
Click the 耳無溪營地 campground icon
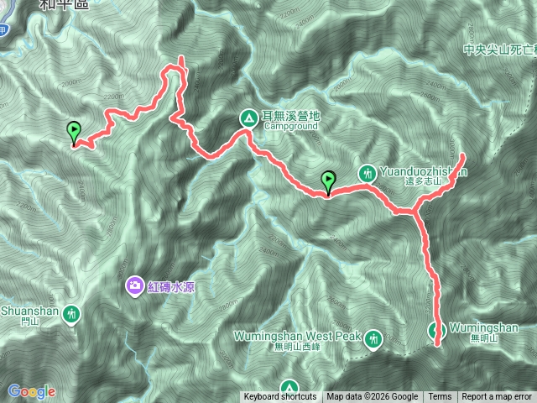(x=249, y=118)
